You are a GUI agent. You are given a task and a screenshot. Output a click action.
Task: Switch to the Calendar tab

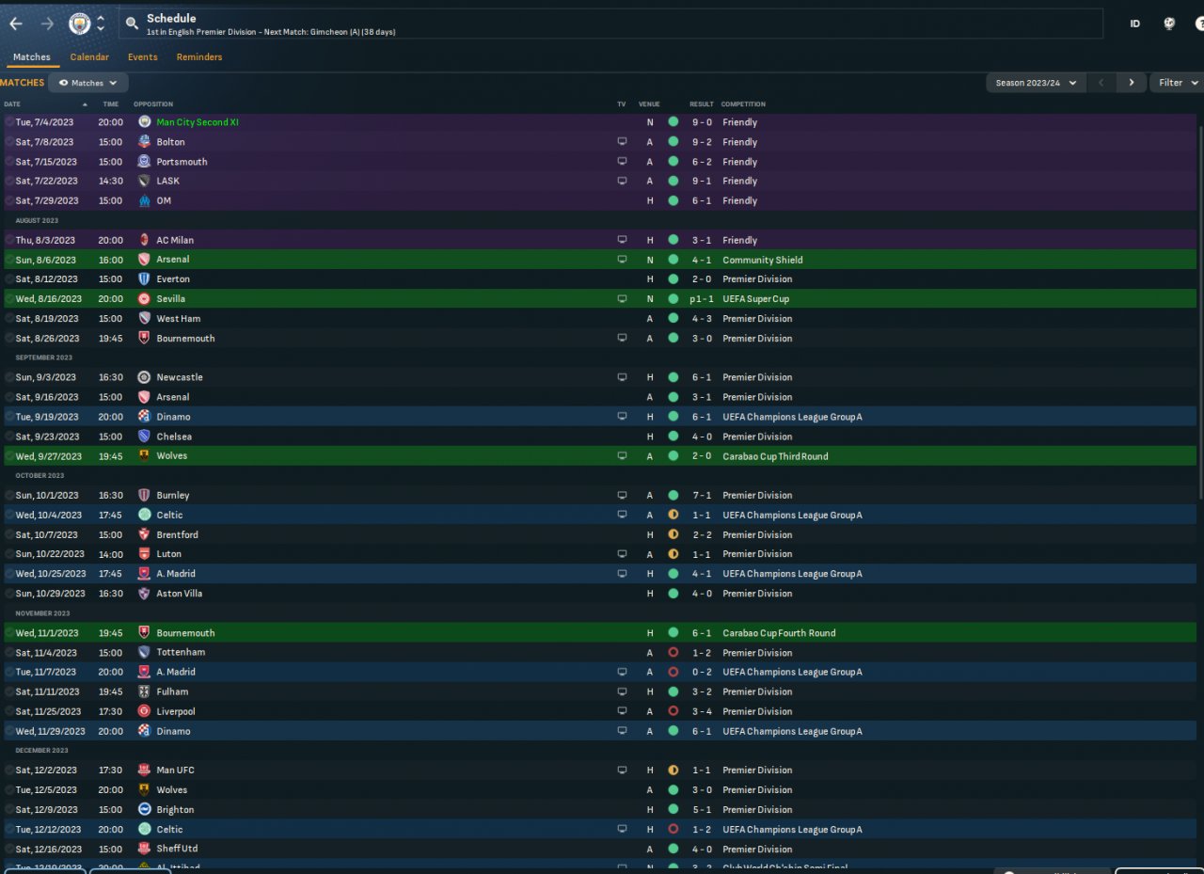pos(89,57)
